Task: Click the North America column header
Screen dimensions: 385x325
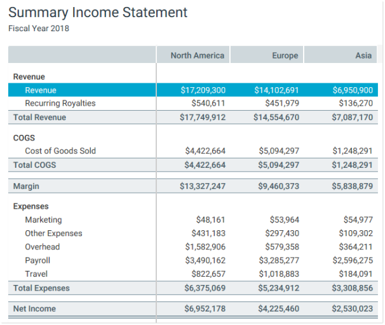Action: 197,55
